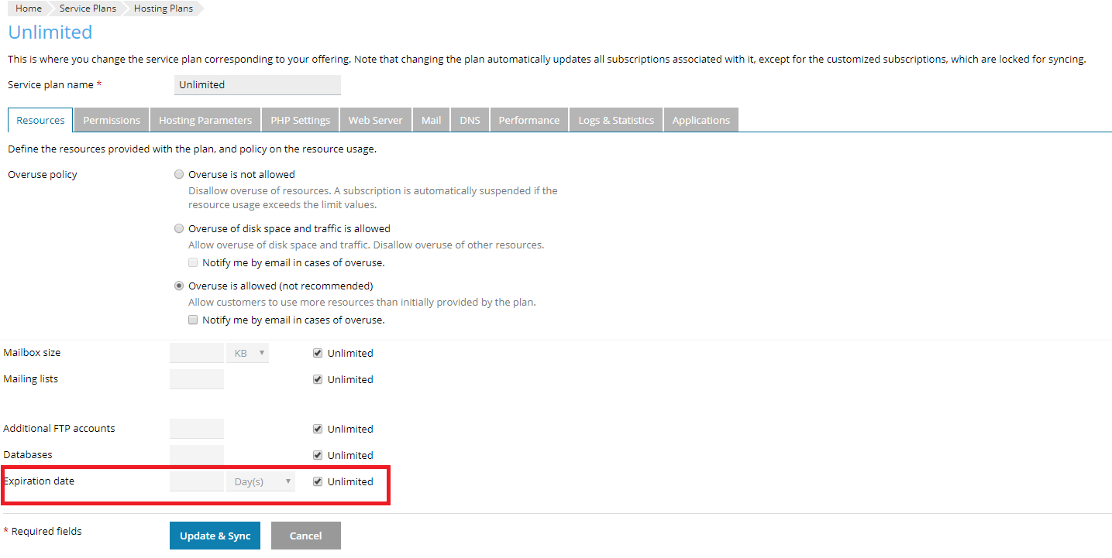1112x558 pixels.
Task: Select the 'Overuse is not allowed' radio button
Action: point(180,175)
